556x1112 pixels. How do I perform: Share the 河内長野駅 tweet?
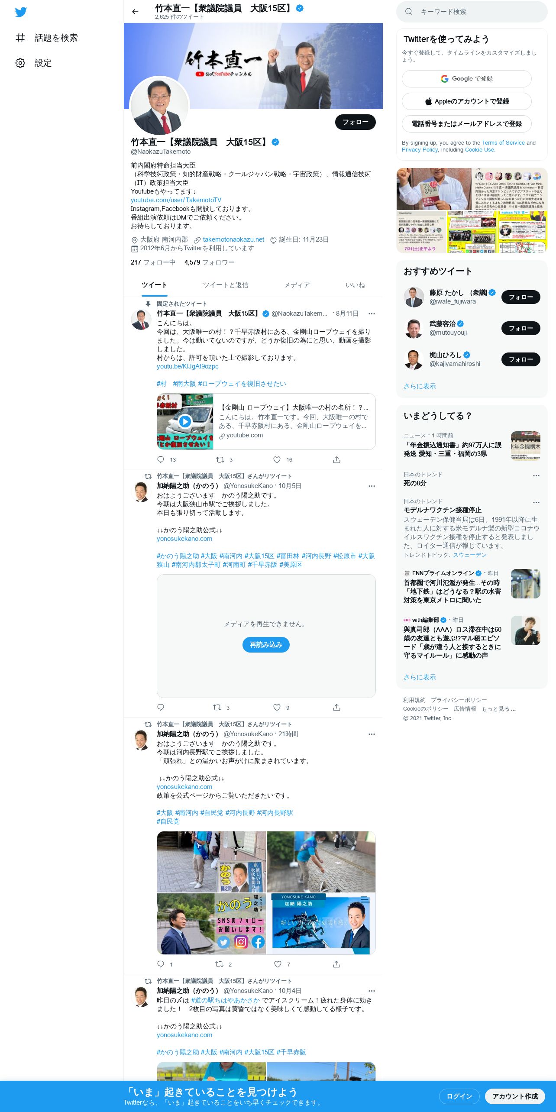(x=336, y=964)
